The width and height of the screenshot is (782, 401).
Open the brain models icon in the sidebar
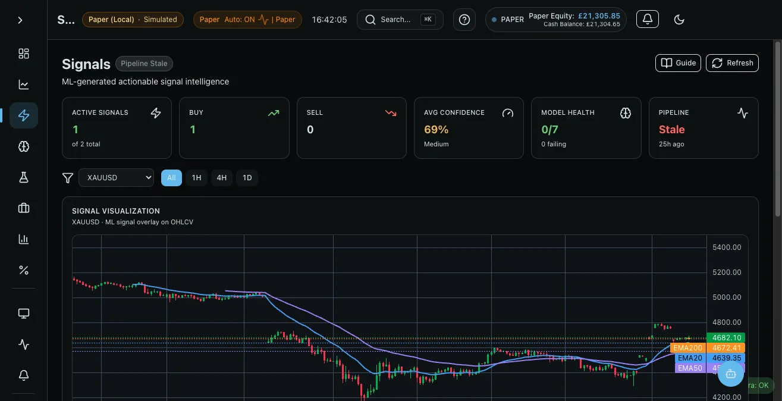24,146
